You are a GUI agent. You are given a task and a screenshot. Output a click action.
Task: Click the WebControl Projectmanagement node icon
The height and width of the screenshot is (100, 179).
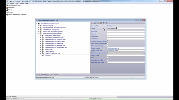[x=41, y=34]
